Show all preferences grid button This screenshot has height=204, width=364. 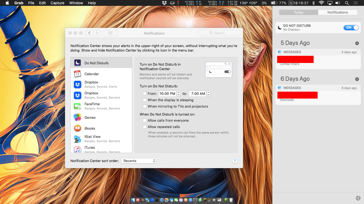[x=110, y=33]
